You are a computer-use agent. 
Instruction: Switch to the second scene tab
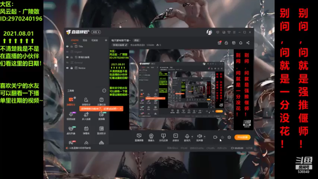pos(85,41)
